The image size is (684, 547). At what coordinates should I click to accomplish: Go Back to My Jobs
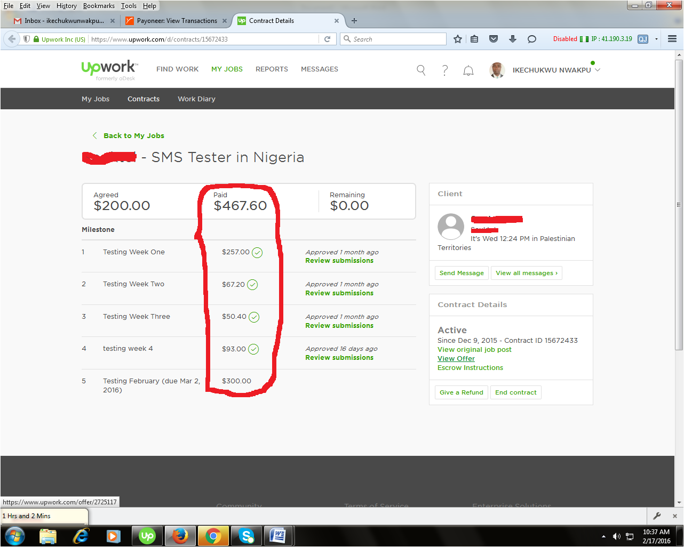click(x=129, y=135)
